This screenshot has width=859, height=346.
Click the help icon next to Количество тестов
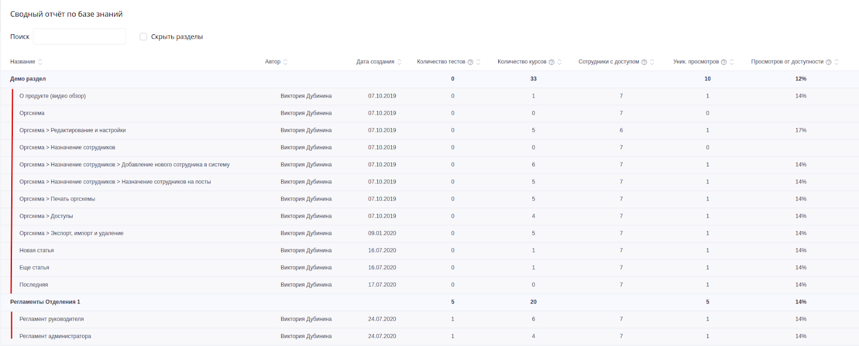coord(470,62)
